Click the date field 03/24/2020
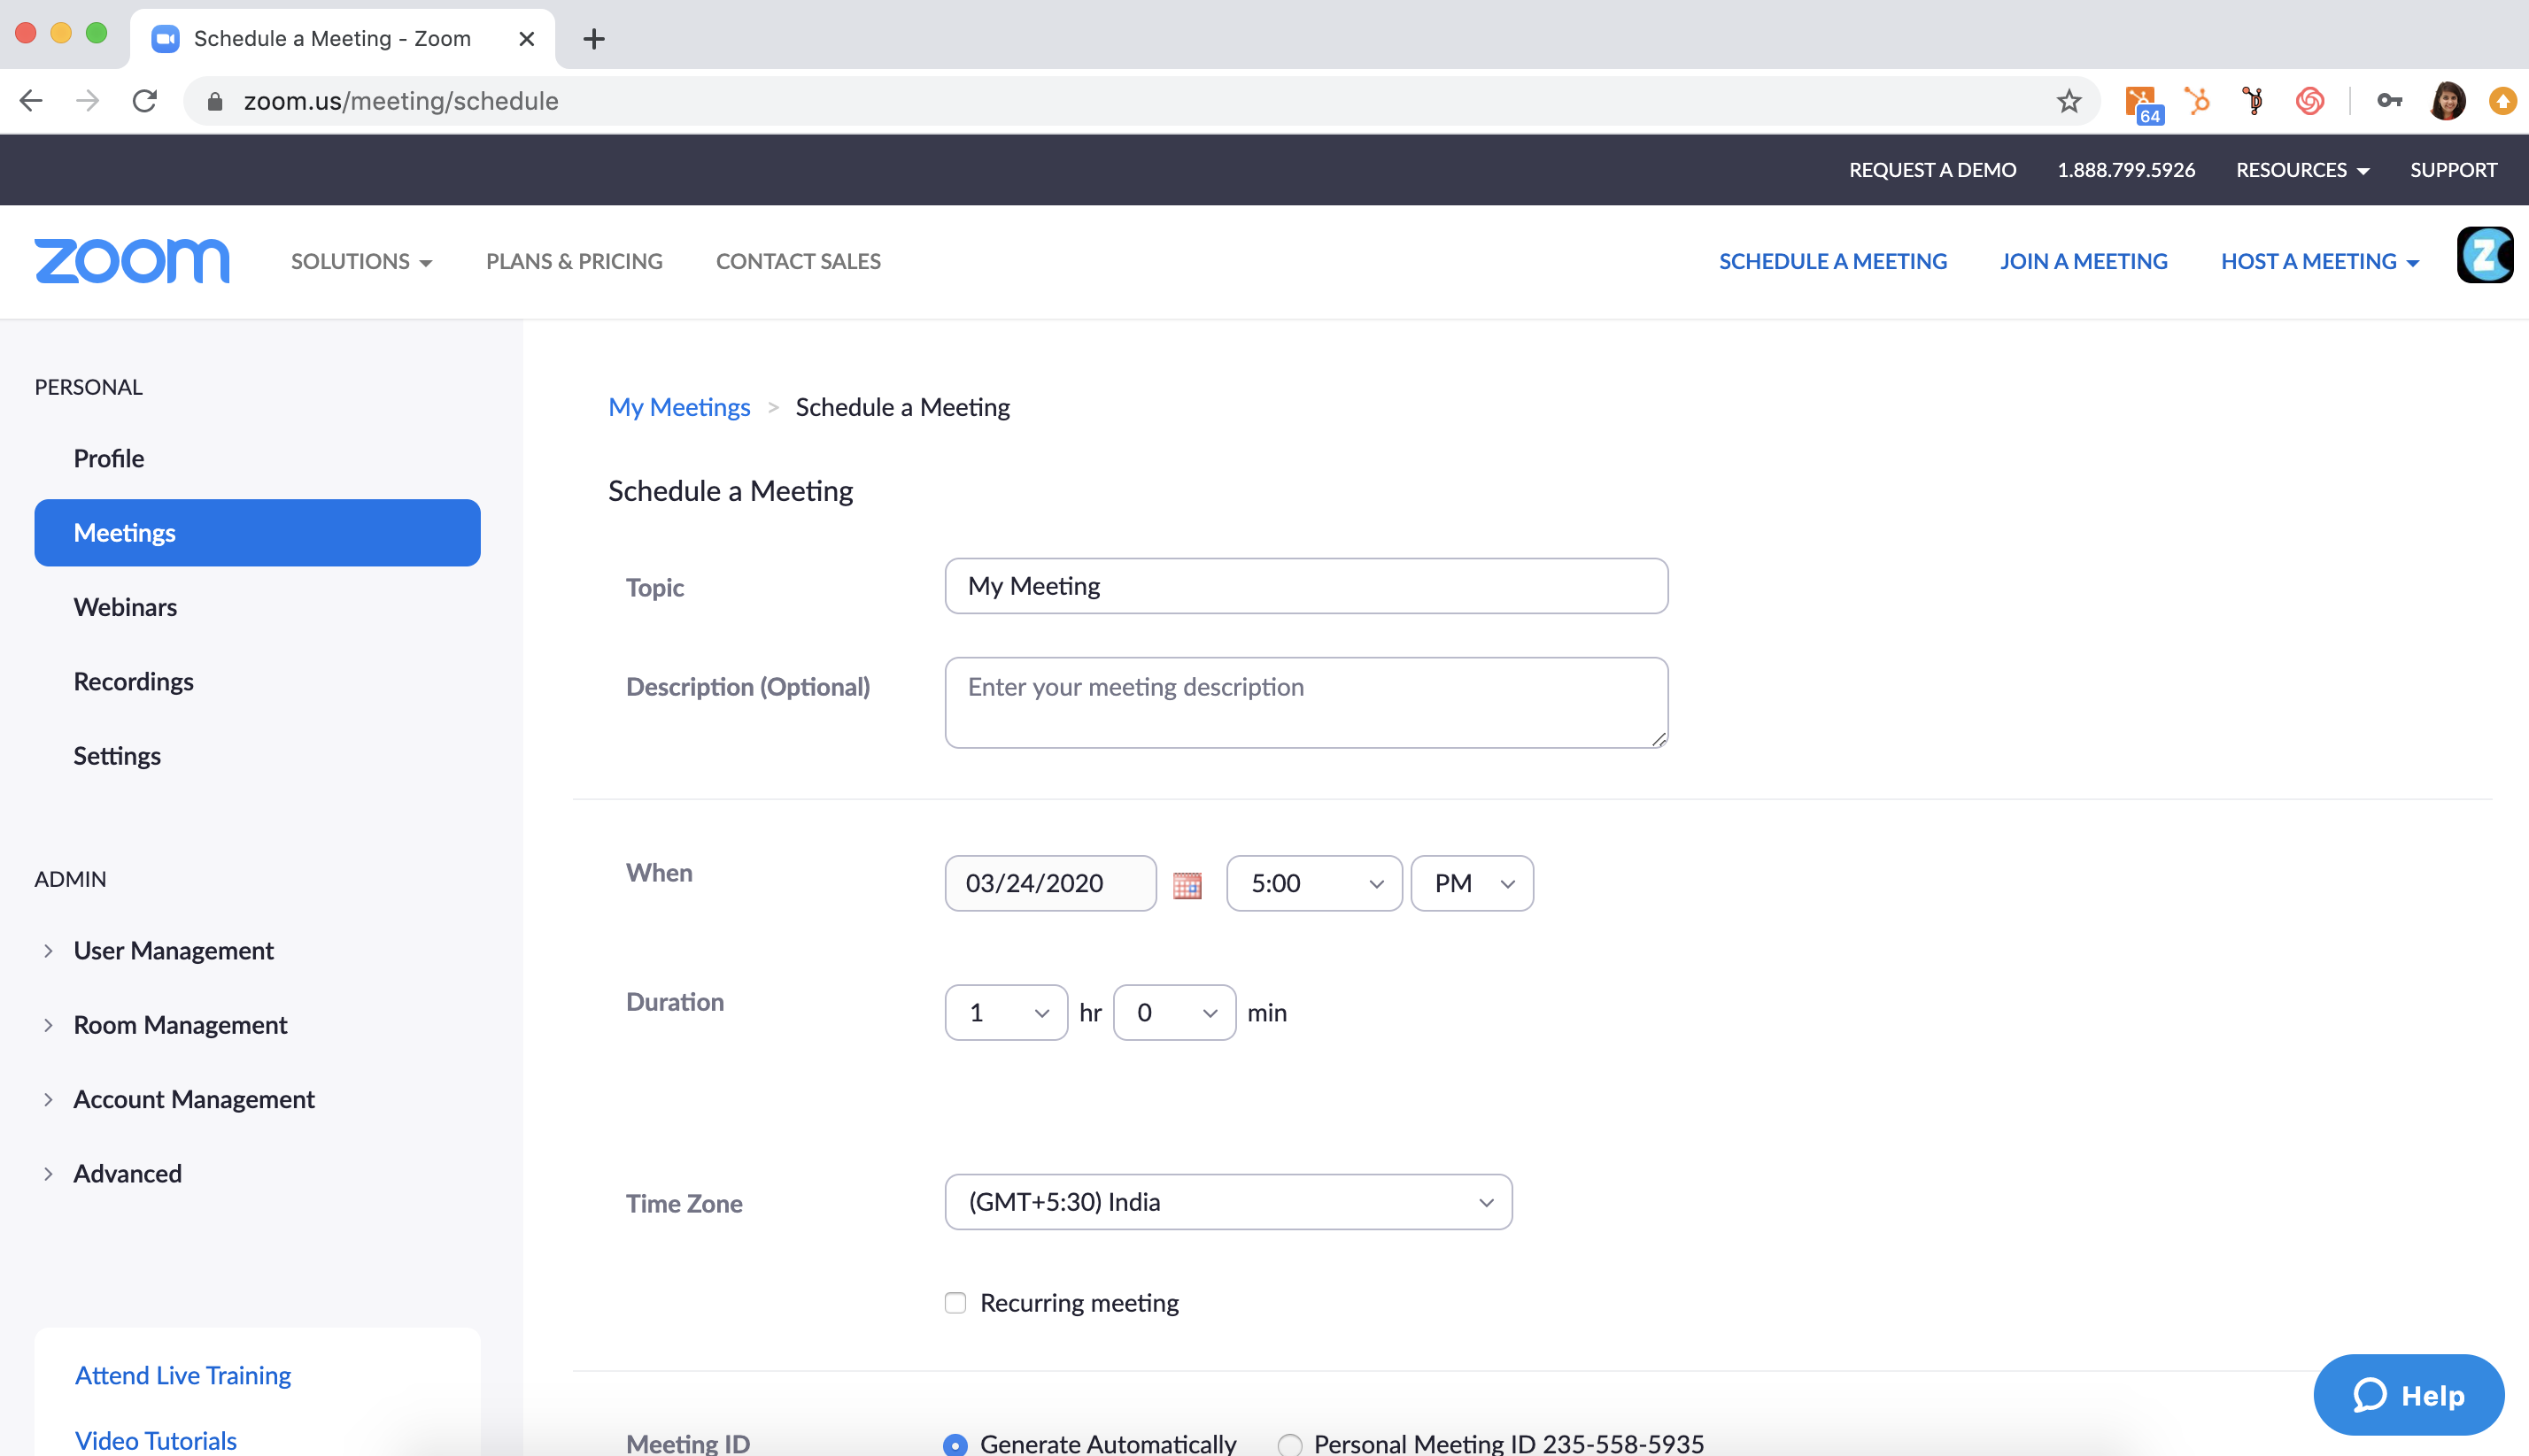 pyautogui.click(x=1050, y=883)
